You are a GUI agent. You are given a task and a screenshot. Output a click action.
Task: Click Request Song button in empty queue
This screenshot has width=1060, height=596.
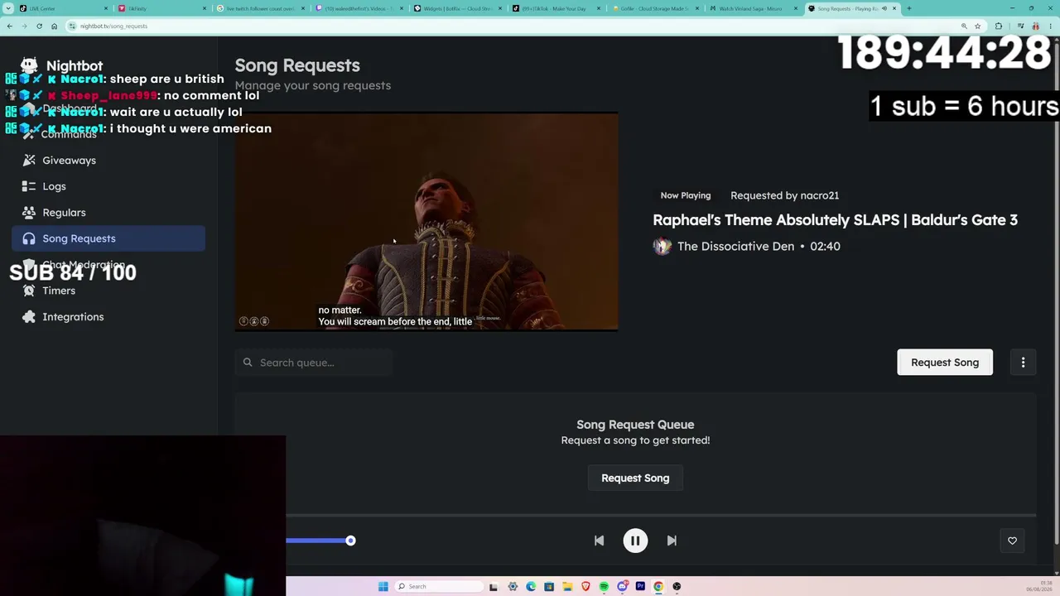coord(635,478)
